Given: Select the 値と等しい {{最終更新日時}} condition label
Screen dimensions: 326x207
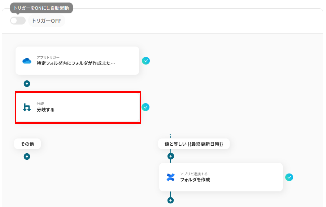Looking at the screenshot, I should click(194, 144).
